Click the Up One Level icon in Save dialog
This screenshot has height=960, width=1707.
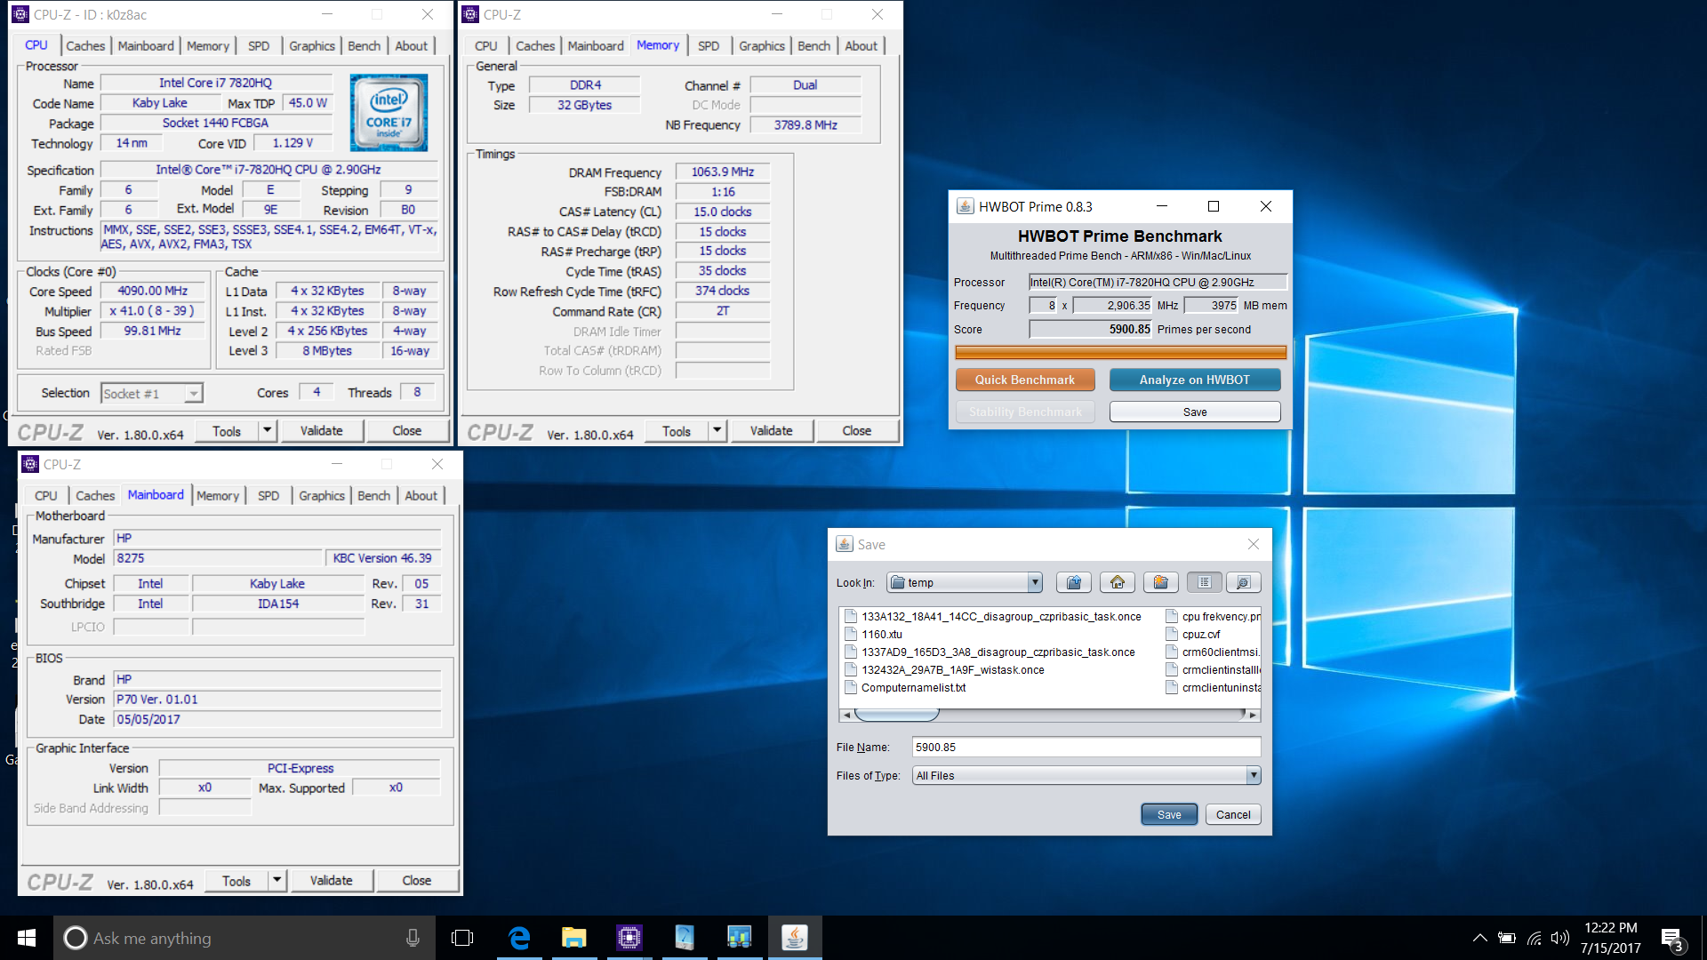[x=1074, y=582]
